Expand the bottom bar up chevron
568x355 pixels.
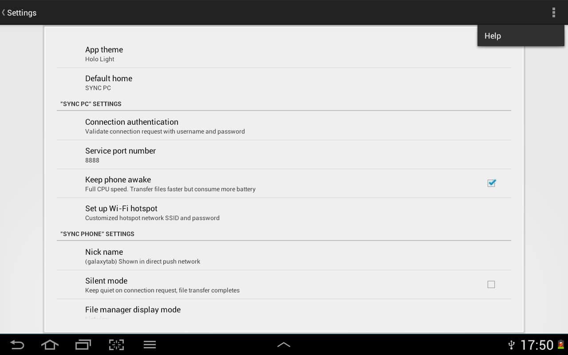[x=284, y=345]
